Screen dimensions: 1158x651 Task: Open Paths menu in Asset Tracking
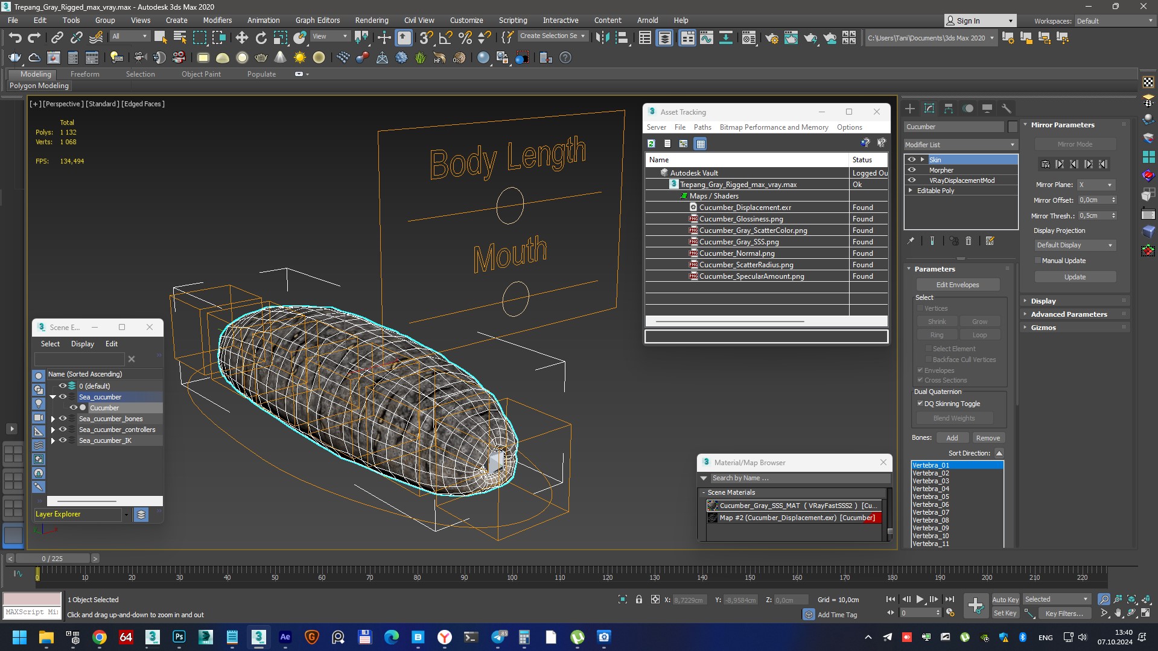coord(702,127)
